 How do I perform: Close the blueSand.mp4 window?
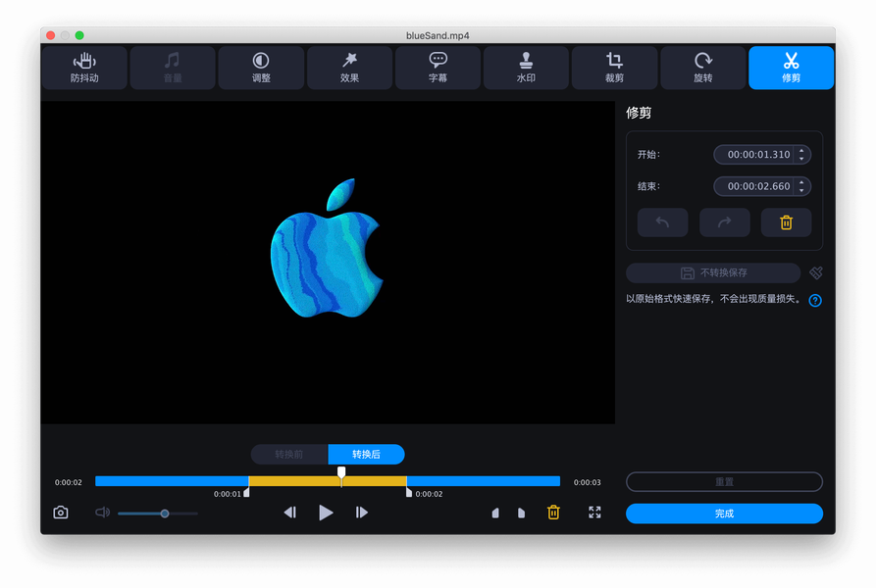51,35
